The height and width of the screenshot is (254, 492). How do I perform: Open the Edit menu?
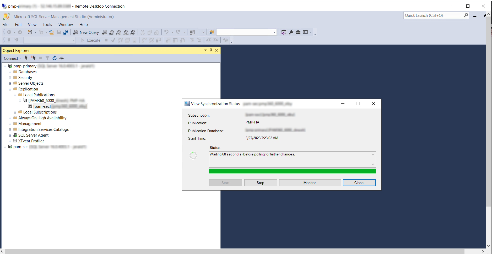click(x=18, y=25)
